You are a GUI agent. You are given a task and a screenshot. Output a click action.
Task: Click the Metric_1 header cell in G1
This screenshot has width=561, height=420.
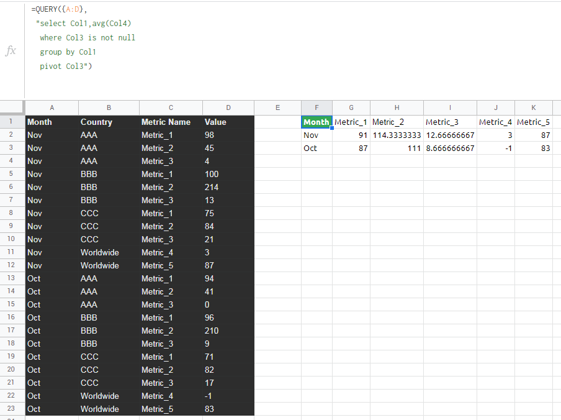click(351, 122)
